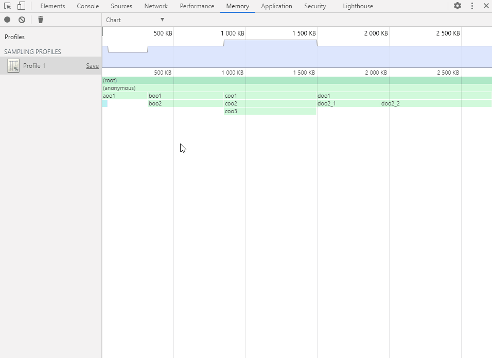Start recording heap profile button
This screenshot has height=358, width=492.
coord(7,20)
